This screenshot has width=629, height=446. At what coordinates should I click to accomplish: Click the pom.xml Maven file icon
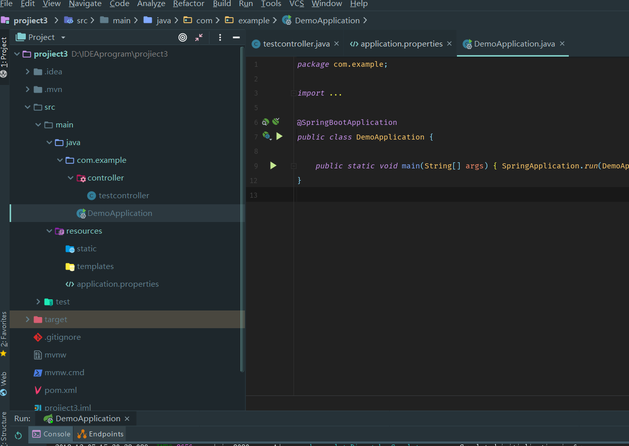coord(38,390)
